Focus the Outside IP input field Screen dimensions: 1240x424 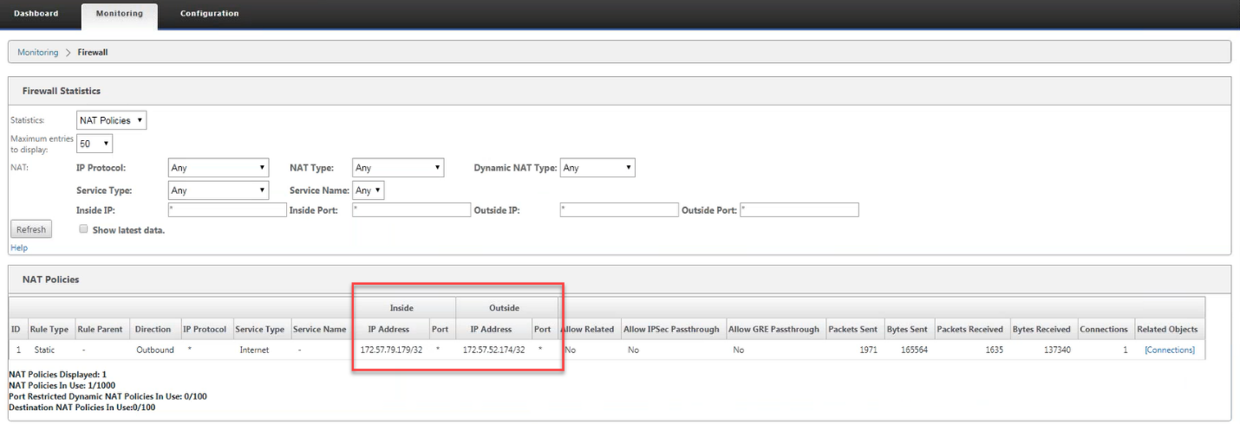tap(619, 209)
